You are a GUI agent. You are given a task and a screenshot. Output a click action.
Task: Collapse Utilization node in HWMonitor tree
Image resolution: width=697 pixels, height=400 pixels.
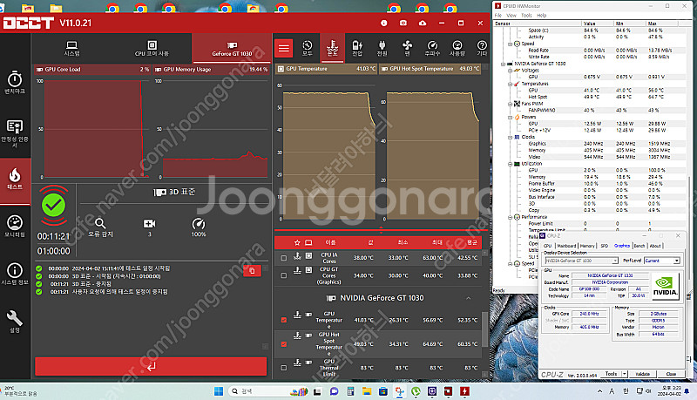(x=511, y=164)
